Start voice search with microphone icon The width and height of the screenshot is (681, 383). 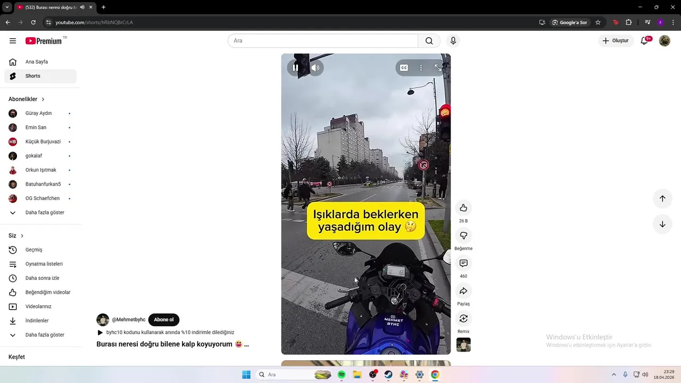click(453, 41)
